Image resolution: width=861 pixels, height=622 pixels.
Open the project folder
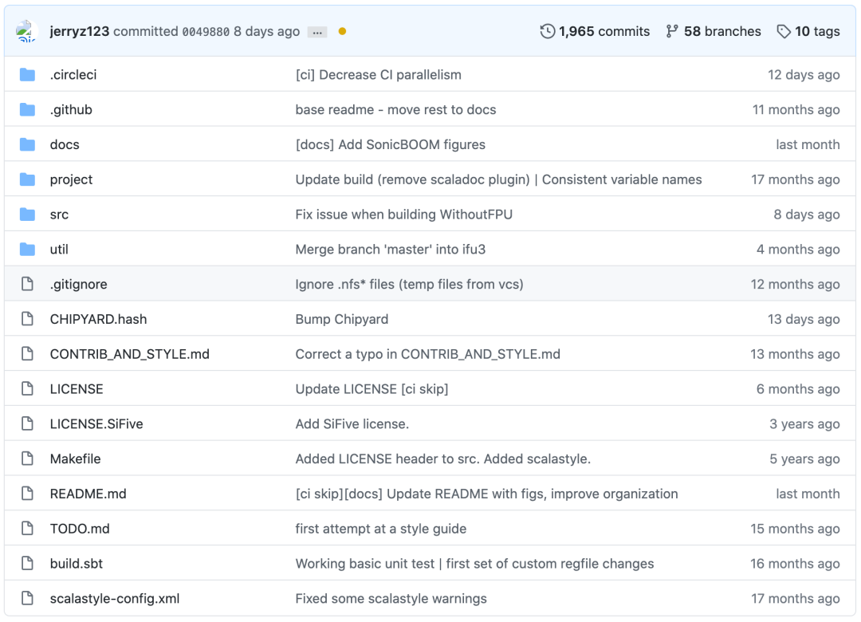click(x=72, y=179)
